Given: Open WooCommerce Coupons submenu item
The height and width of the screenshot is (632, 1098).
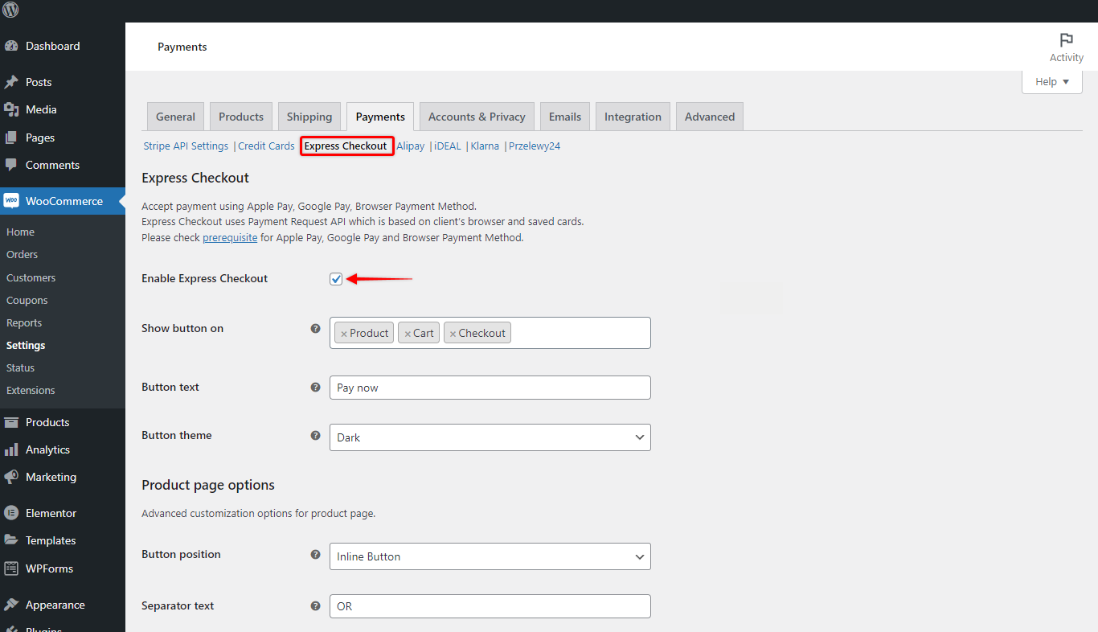Looking at the screenshot, I should [x=27, y=300].
